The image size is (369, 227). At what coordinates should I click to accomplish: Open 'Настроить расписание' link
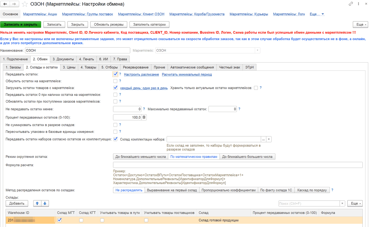[x=141, y=74]
